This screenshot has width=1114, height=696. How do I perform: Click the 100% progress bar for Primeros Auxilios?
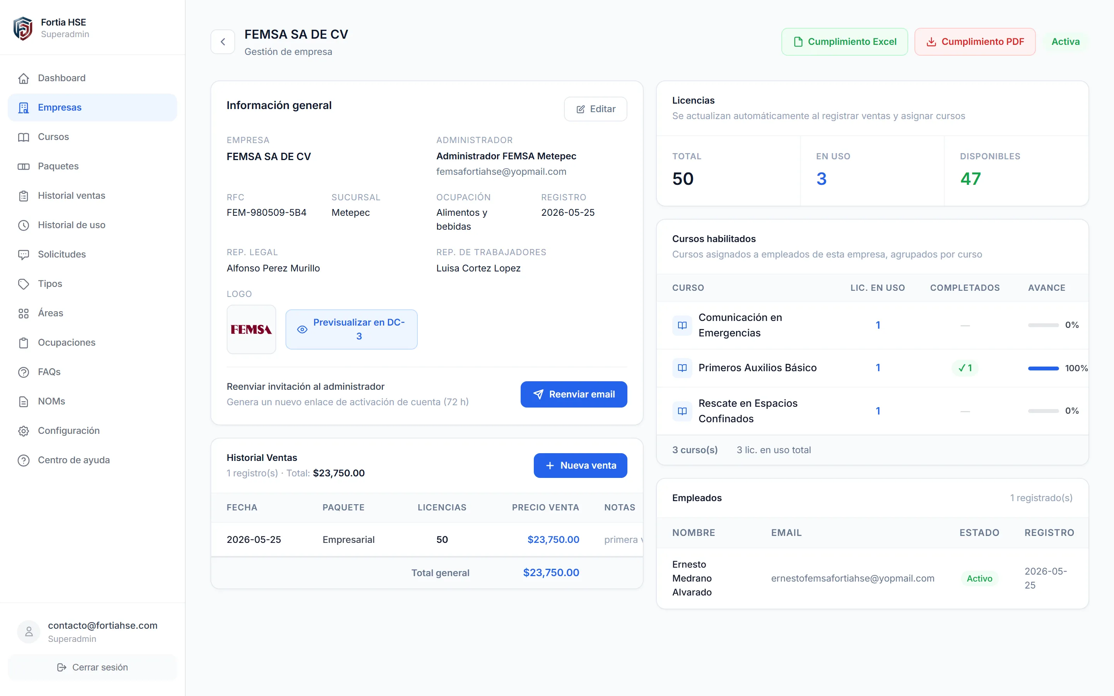coord(1044,368)
